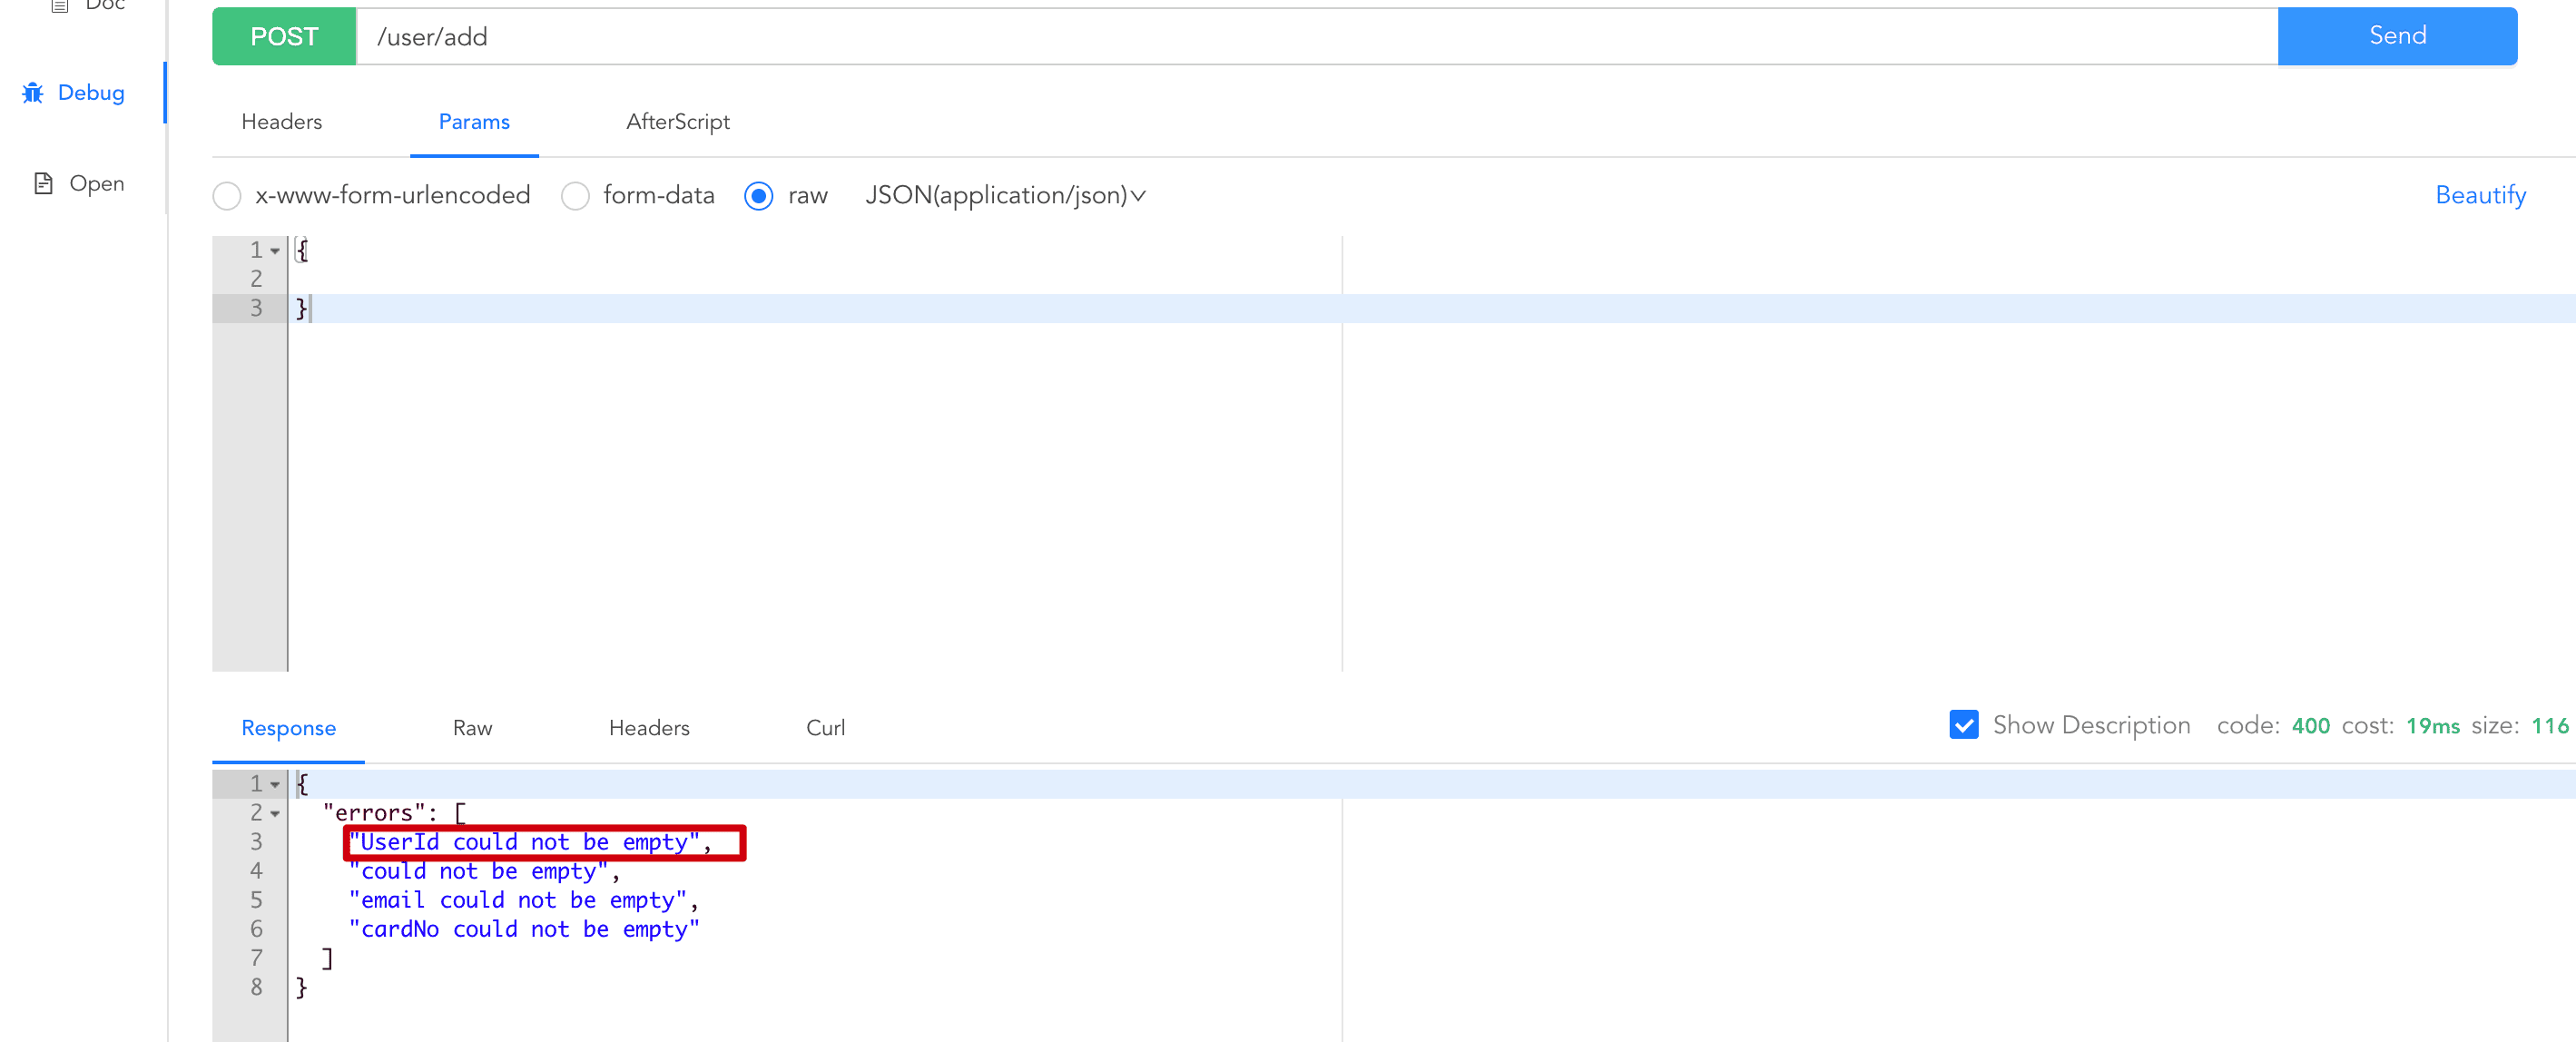Click the Doc icon in sidebar
This screenshot has height=1042, width=2576.
pyautogui.click(x=60, y=6)
